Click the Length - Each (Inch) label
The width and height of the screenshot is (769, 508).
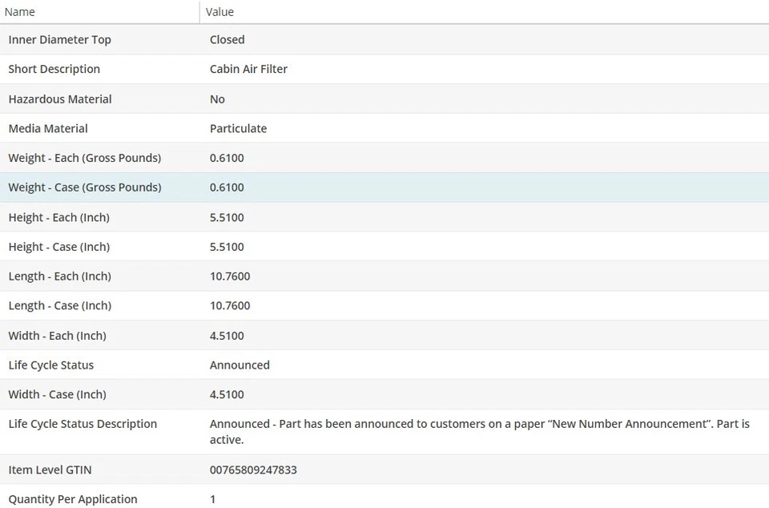(x=60, y=276)
